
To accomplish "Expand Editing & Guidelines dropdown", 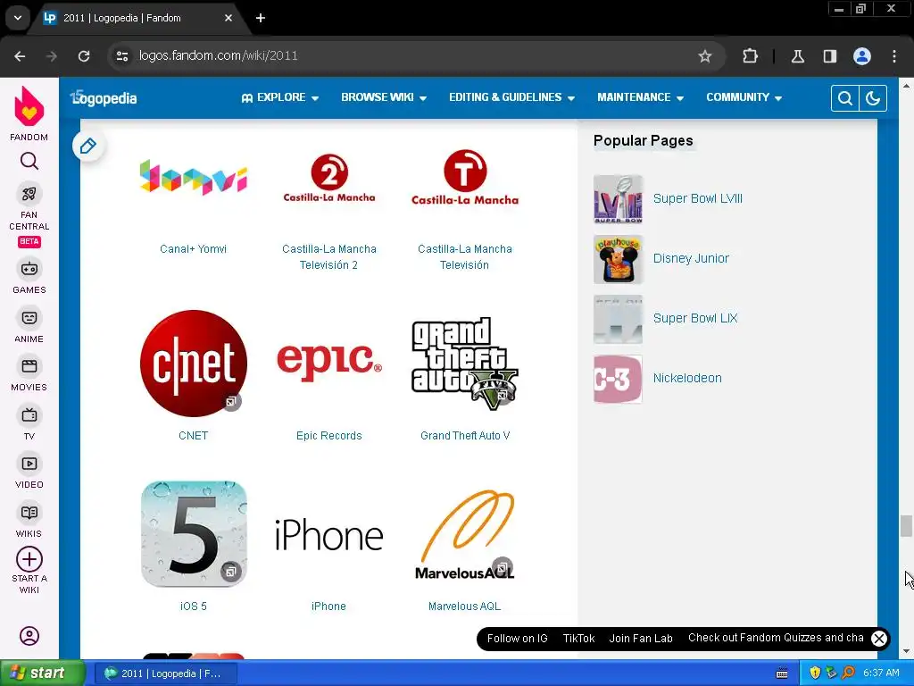I will [x=511, y=97].
